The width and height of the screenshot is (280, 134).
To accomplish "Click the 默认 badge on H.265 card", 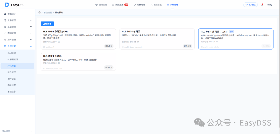I will 232,32.
